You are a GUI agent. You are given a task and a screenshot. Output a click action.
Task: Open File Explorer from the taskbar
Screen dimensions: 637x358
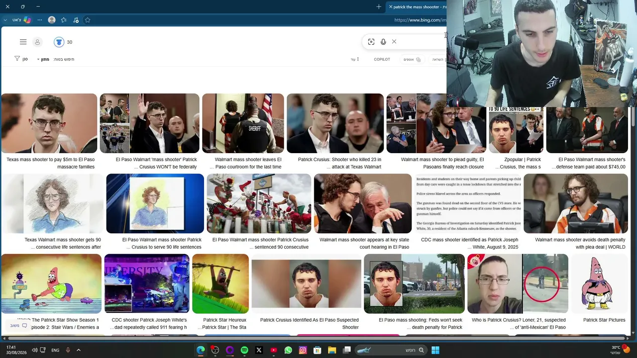[332, 350]
